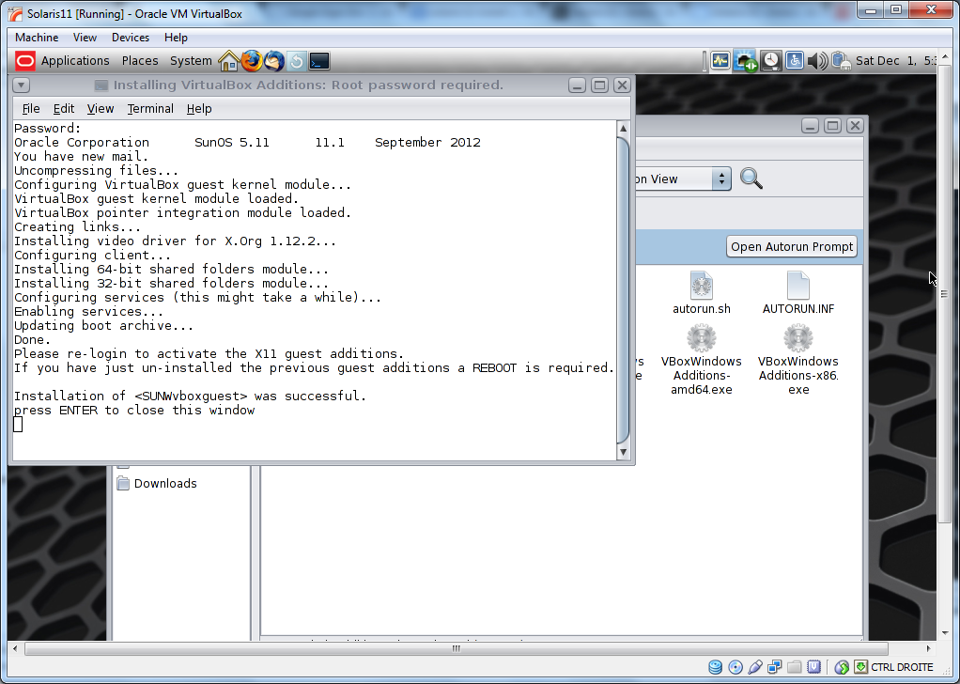The image size is (960, 684).
Task: Click the Open Autorun Prompt button
Action: tap(792, 247)
